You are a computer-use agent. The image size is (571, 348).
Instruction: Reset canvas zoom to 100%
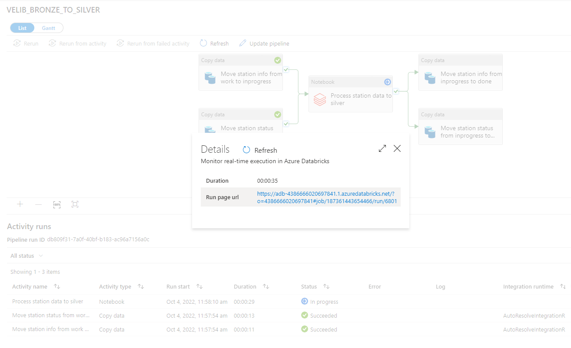57,204
